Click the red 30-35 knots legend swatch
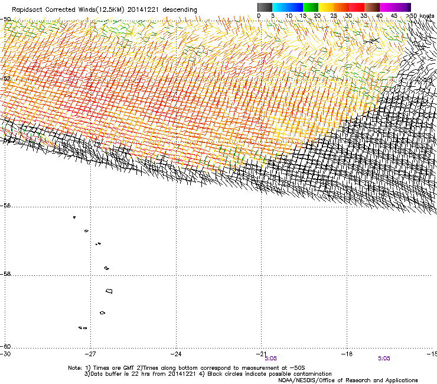The width and height of the screenshot is (437, 384). pos(357,7)
